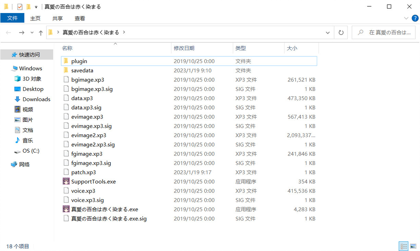
Task: Click the address path chevron after folder name
Action: click(x=124, y=32)
